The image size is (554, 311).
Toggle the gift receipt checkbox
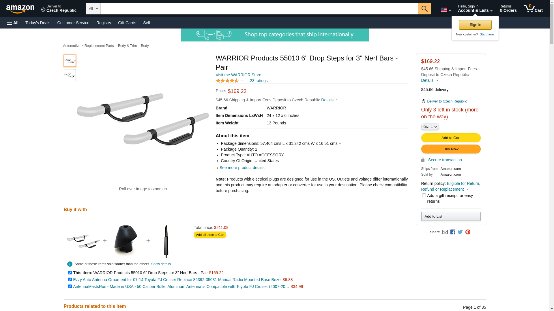click(424, 196)
